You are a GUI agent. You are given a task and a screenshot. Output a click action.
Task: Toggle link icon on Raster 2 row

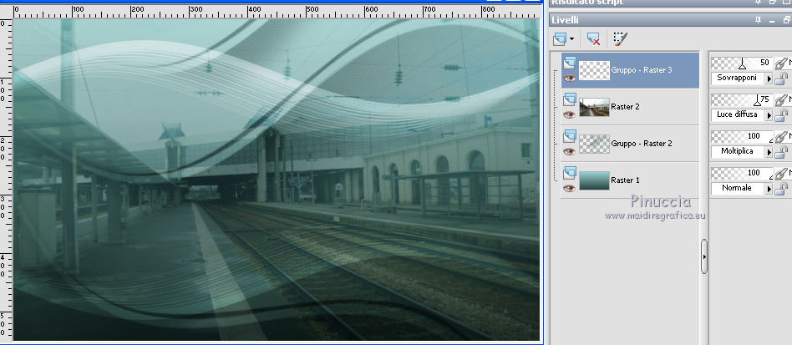click(781, 99)
